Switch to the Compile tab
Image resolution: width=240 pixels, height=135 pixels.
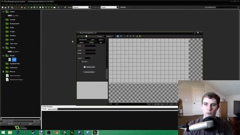point(44,109)
